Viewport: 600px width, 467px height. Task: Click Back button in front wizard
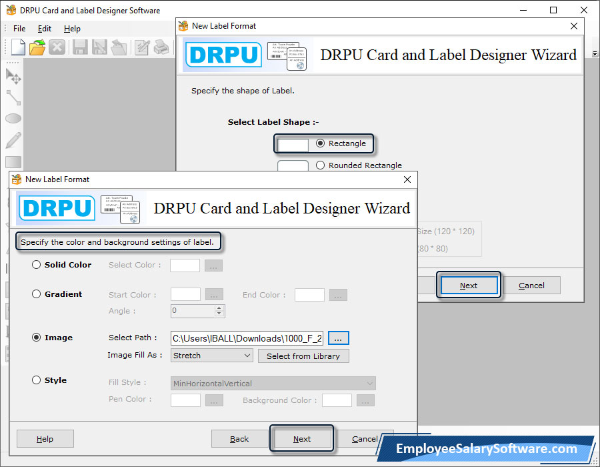[239, 439]
